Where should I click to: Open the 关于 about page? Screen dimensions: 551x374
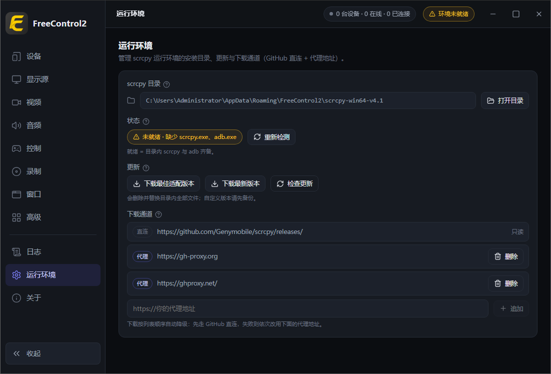coord(52,298)
